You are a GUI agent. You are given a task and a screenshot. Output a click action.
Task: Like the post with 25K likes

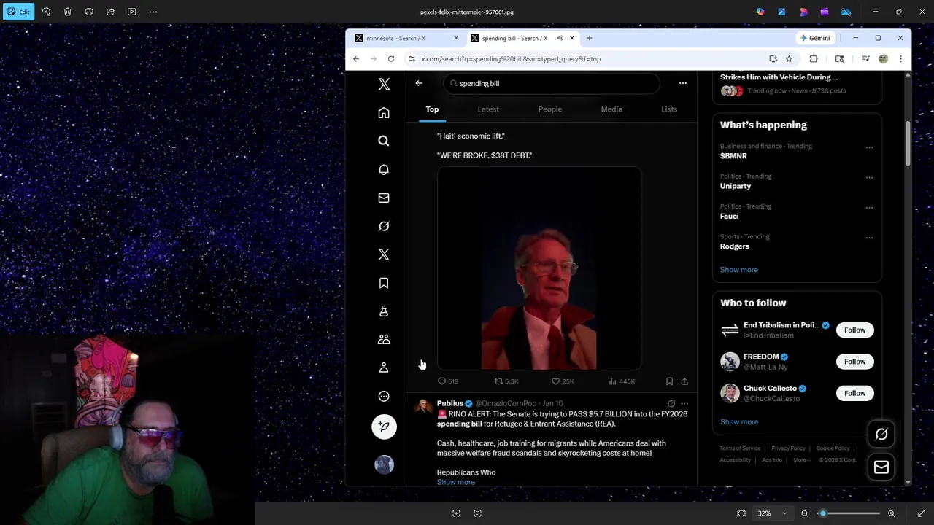[563, 381]
